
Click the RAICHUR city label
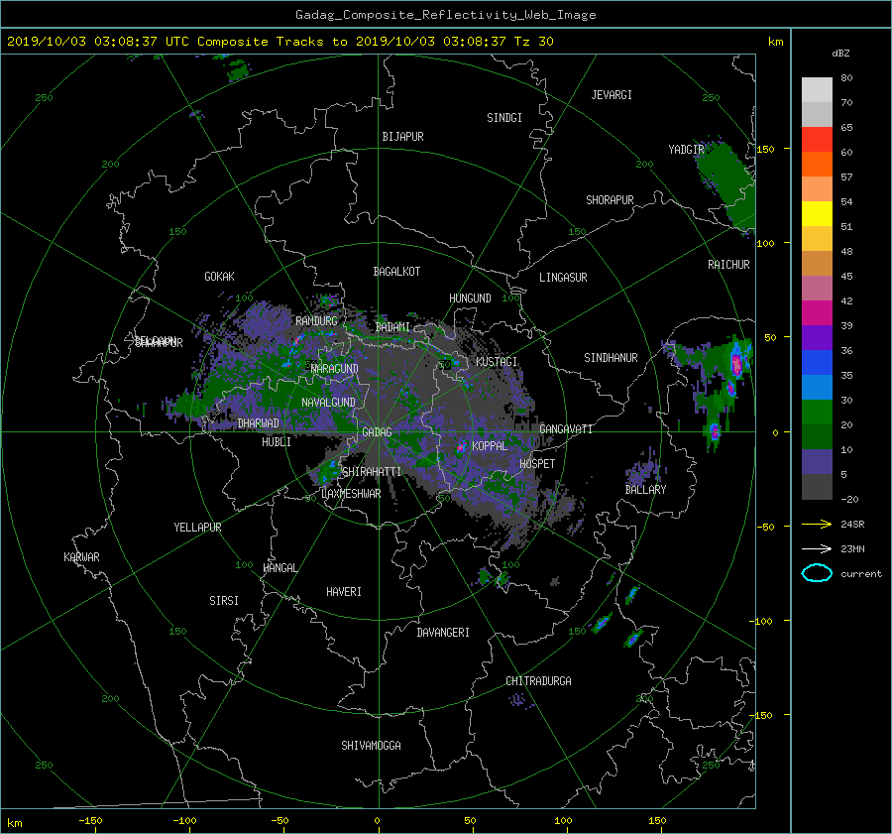tap(728, 265)
